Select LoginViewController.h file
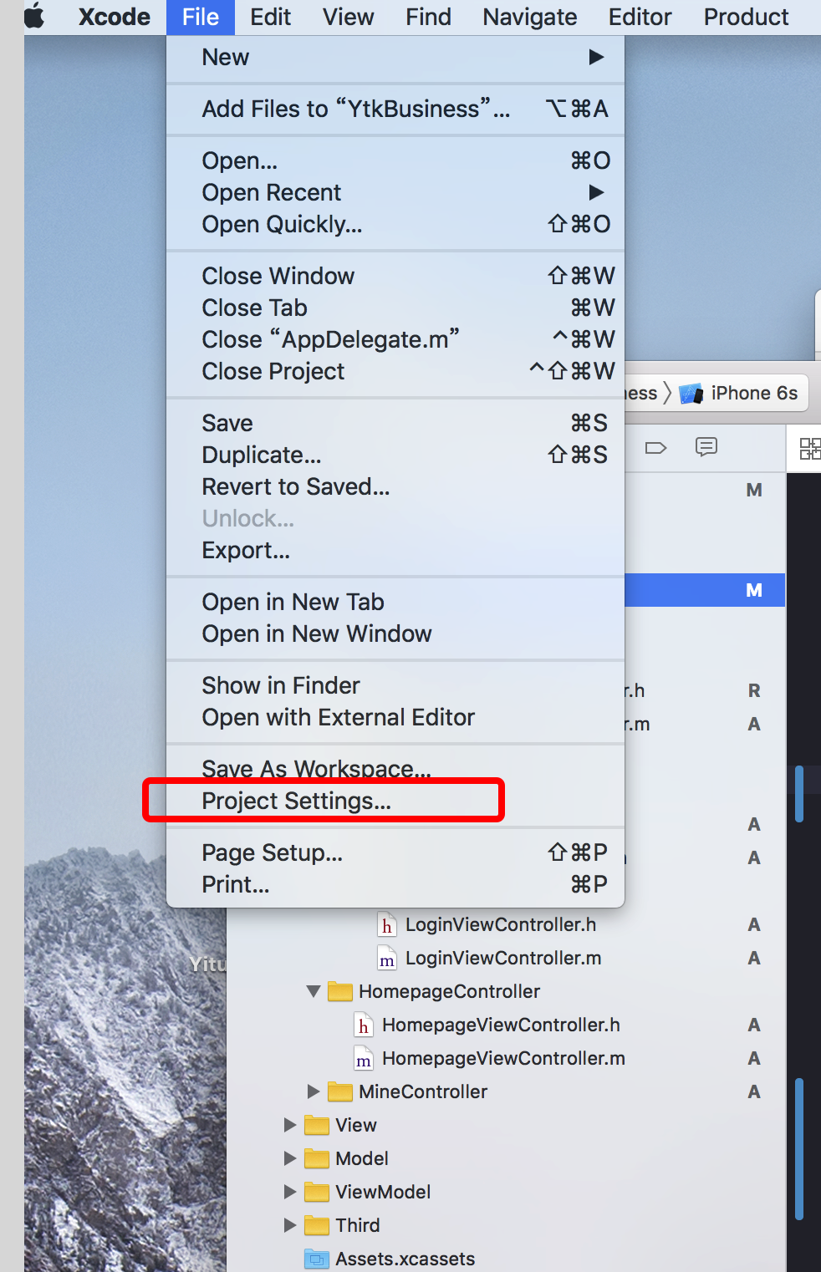Screen dimensions: 821x1272 [501, 924]
